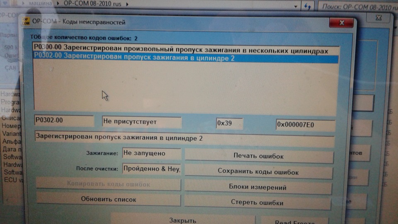398x224 pixels.
Task: Click the 0x39 value field
Action: click(x=229, y=124)
